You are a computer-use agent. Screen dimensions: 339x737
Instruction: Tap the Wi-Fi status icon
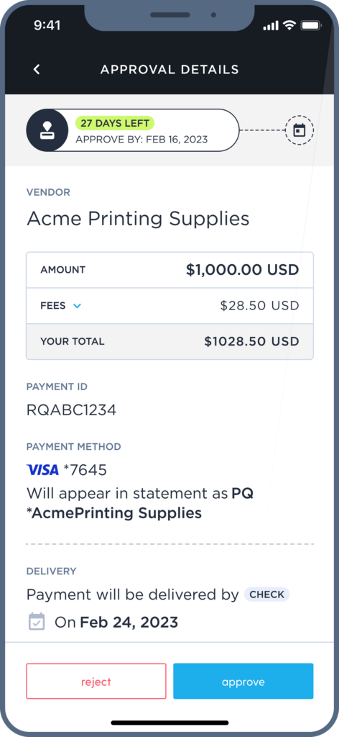289,25
